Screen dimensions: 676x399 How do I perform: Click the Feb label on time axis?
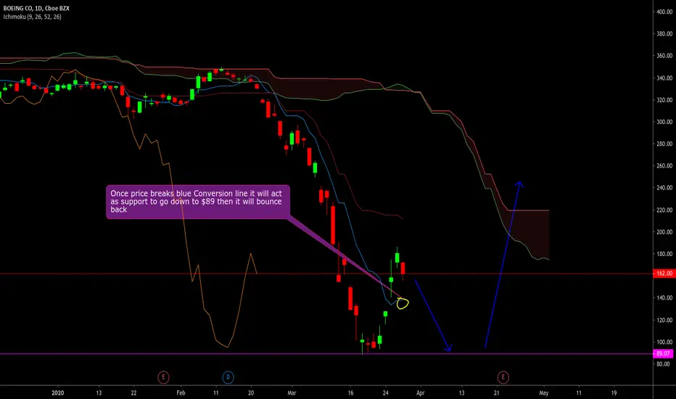pyautogui.click(x=181, y=393)
